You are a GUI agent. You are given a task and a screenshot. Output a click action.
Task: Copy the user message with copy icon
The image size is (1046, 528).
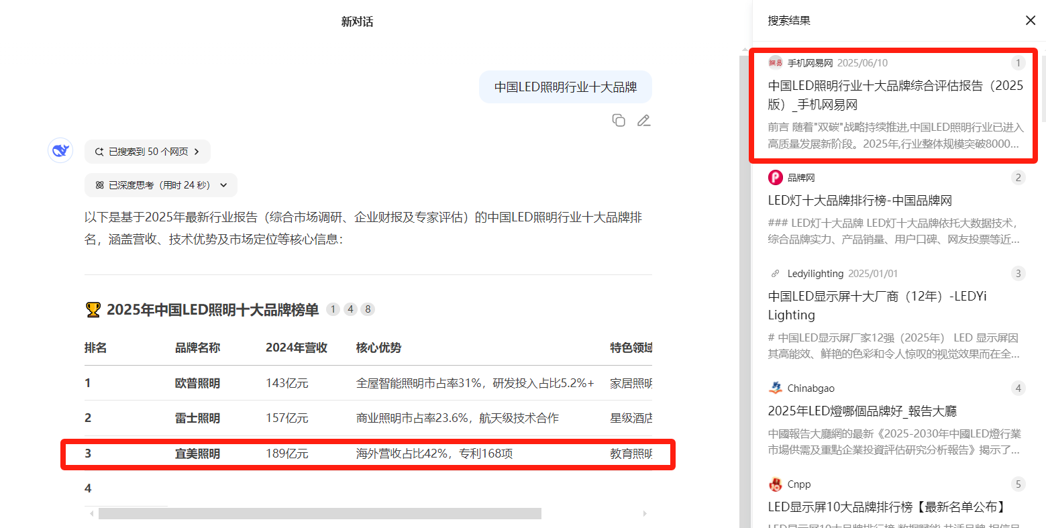pyautogui.click(x=619, y=121)
